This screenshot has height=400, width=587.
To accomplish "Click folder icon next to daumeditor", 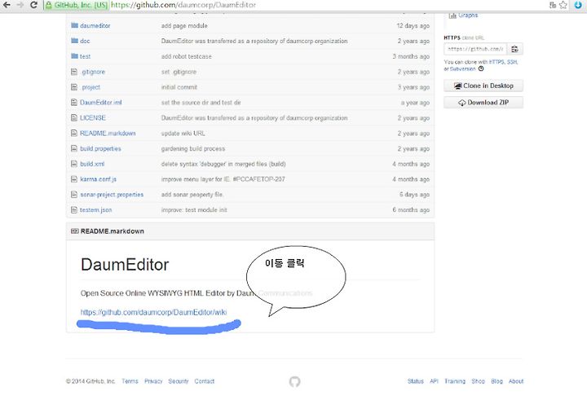I will 74,25.
